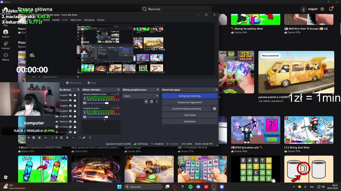Image resolution: width=341 pixels, height=191 pixels.
Task: Undock the Efekty przejścia scen panel
Action: coord(158,90)
